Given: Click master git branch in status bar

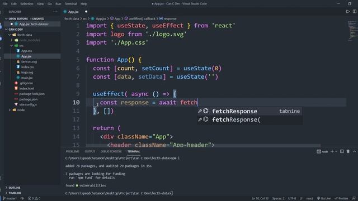Looking at the screenshot, I should click(x=10, y=199).
